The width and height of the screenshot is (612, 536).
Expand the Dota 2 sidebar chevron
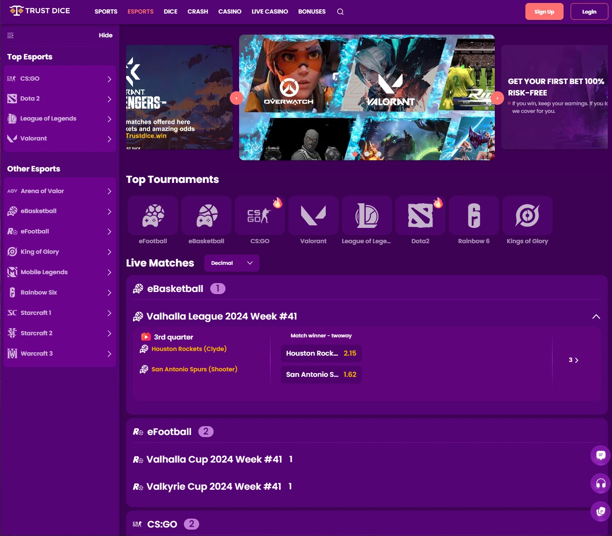click(x=109, y=99)
